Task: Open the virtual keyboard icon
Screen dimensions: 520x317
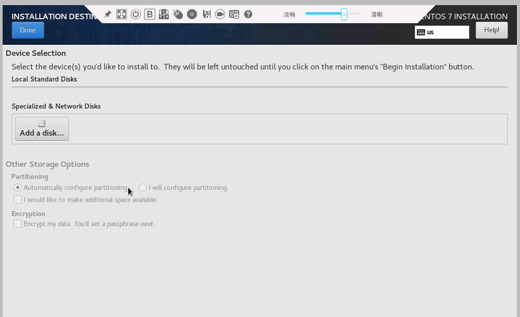Action: tap(234, 14)
